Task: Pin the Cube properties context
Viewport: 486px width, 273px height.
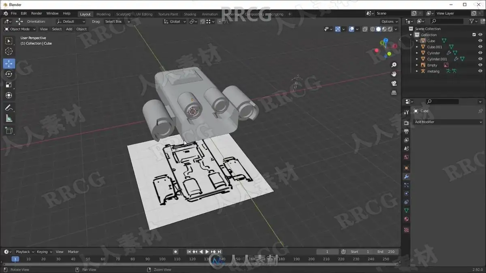Action: [x=480, y=111]
